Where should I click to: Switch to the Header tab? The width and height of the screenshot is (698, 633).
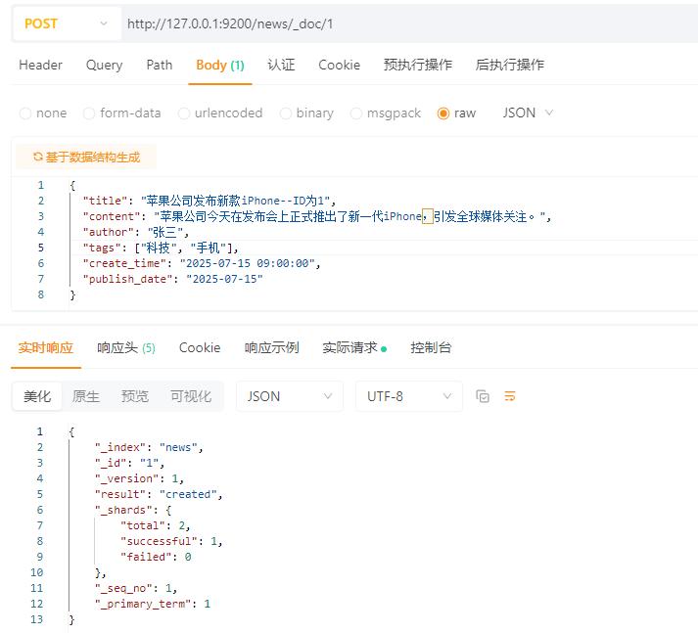click(x=40, y=65)
